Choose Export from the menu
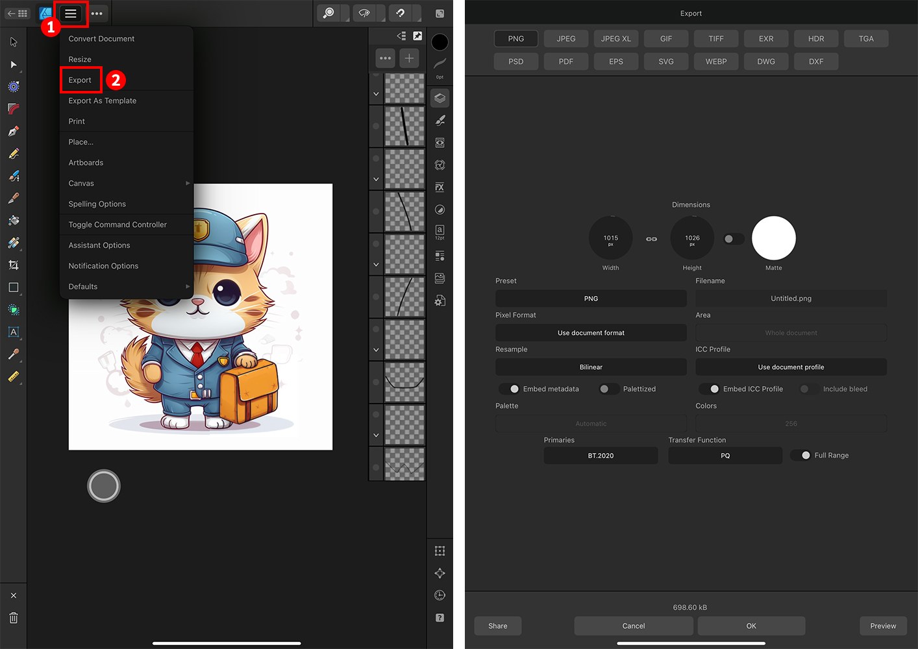This screenshot has height=649, width=918. (81, 80)
